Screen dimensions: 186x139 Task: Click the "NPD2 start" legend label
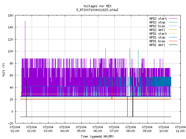pyautogui.click(x=158, y=19)
